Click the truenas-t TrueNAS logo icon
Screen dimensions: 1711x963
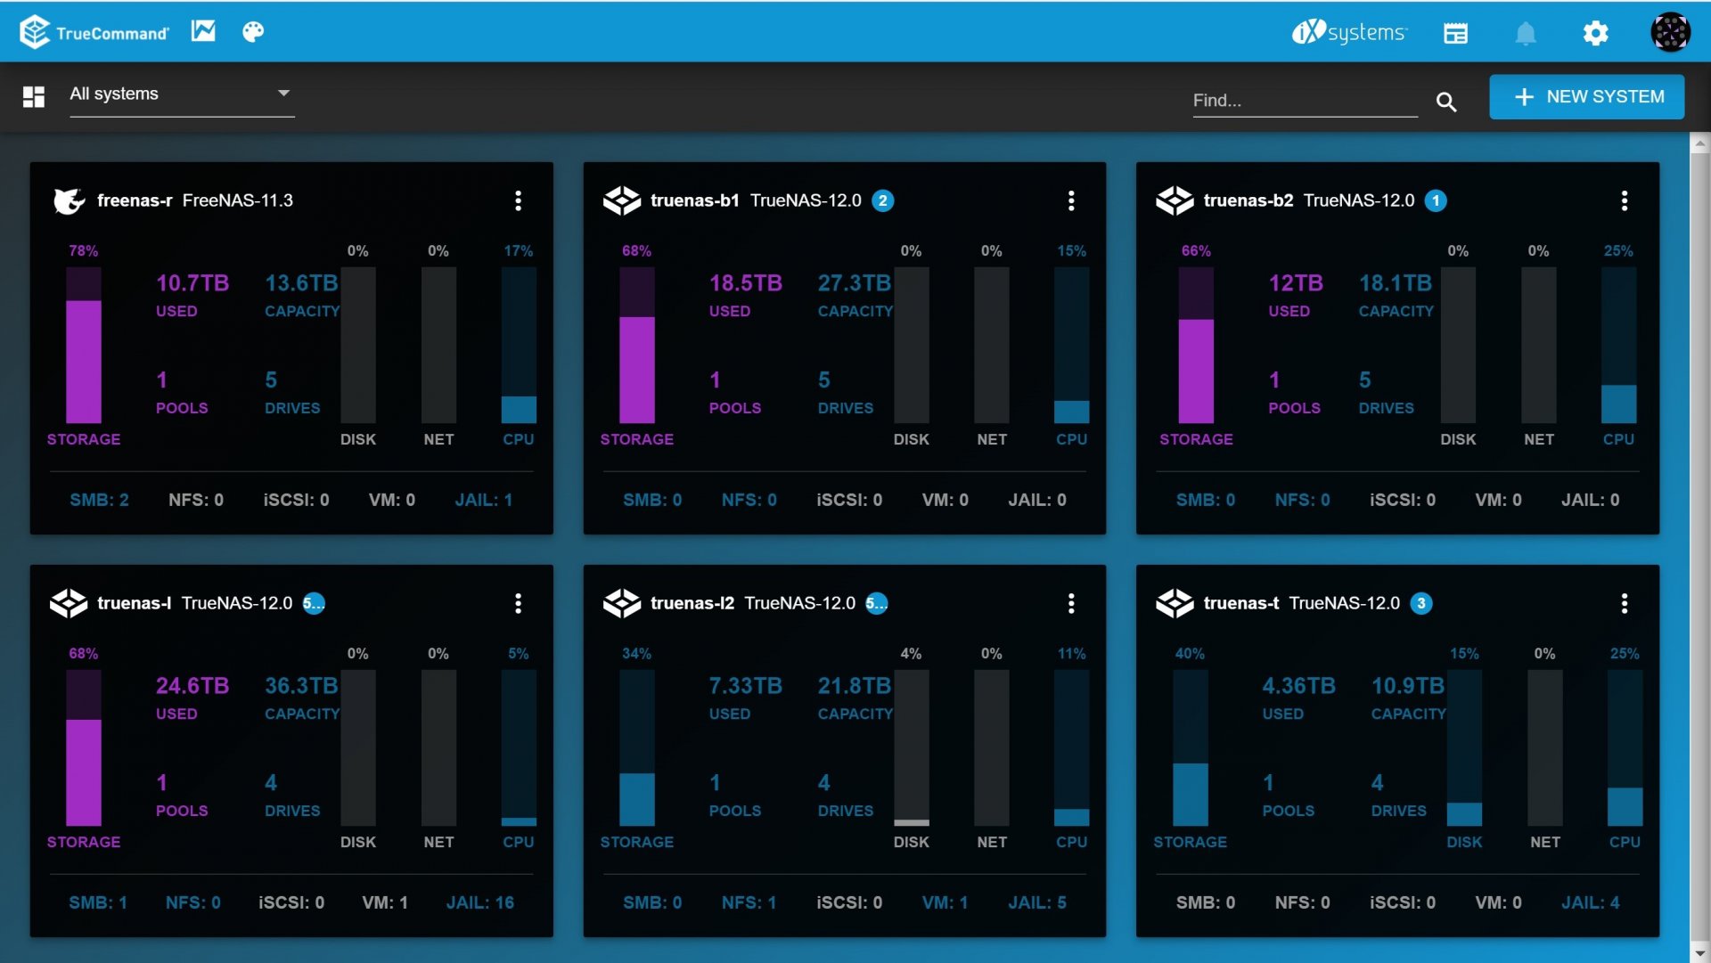[x=1175, y=603]
